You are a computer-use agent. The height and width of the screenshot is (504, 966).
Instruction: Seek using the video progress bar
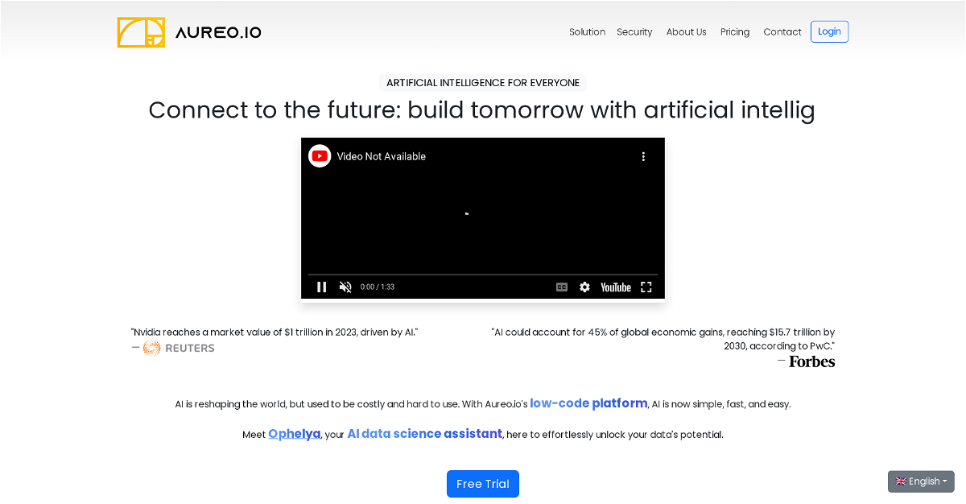483,275
